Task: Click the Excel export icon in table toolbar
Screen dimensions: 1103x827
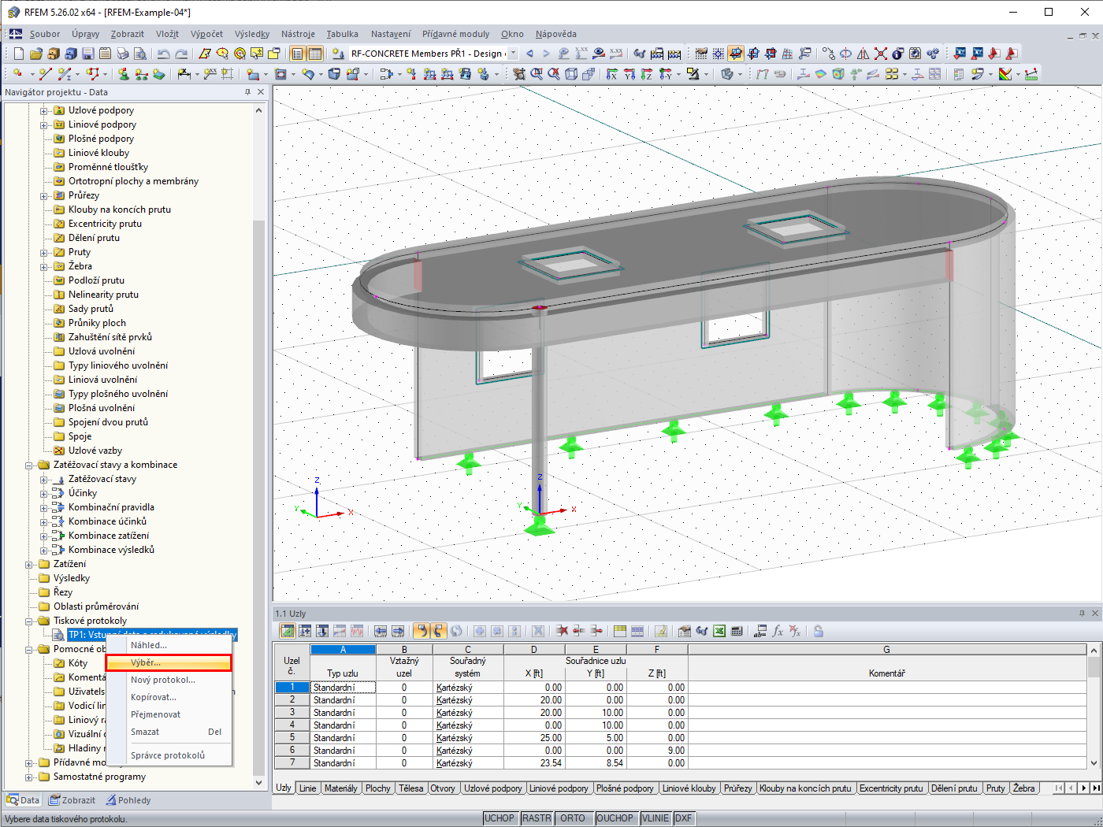Action: pos(719,631)
